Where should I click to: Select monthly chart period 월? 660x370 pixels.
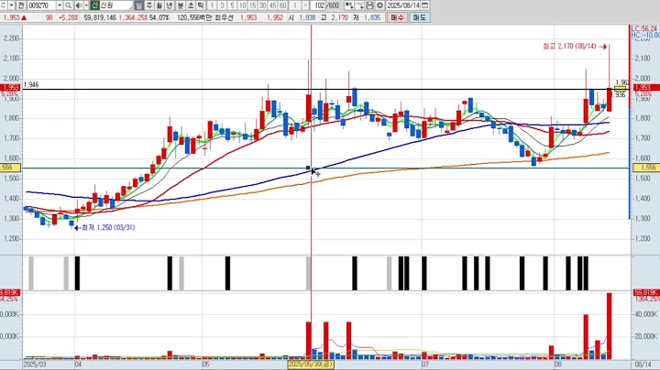click(x=159, y=5)
